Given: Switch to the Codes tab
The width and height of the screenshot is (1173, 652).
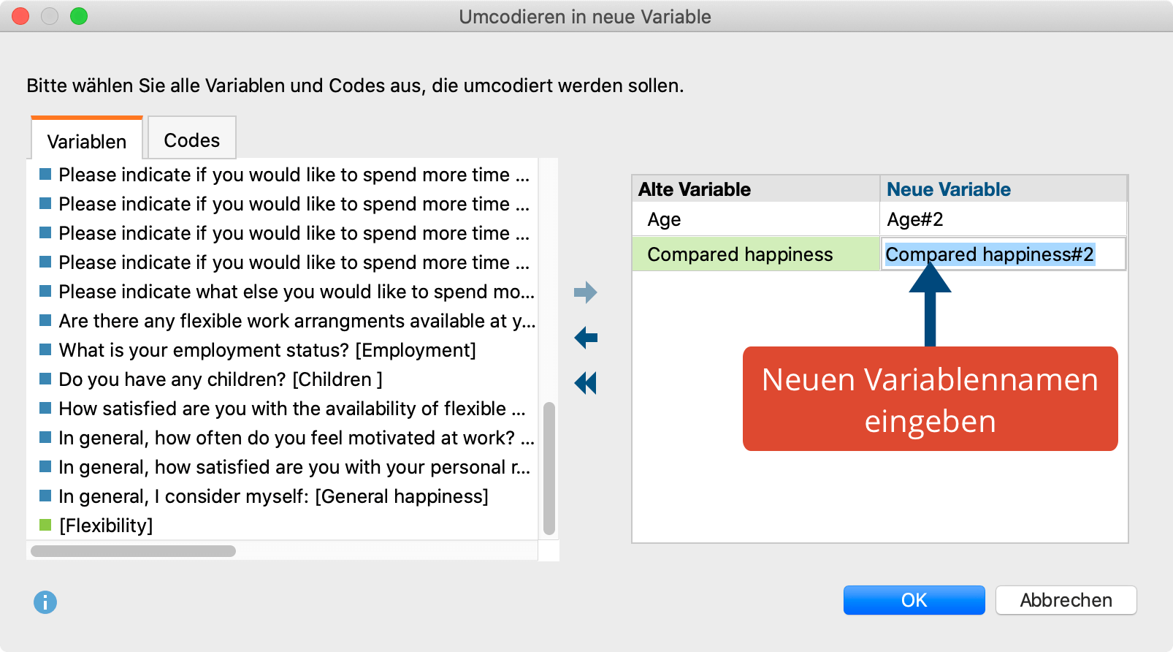Looking at the screenshot, I should pyautogui.click(x=192, y=138).
